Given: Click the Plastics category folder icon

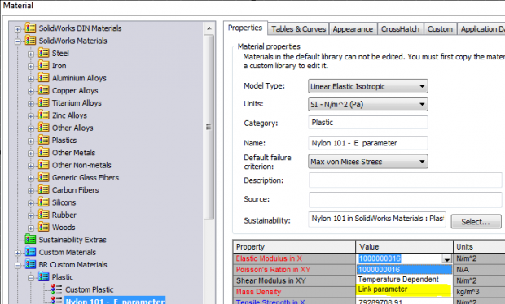Looking at the screenshot, I should (x=43, y=140).
